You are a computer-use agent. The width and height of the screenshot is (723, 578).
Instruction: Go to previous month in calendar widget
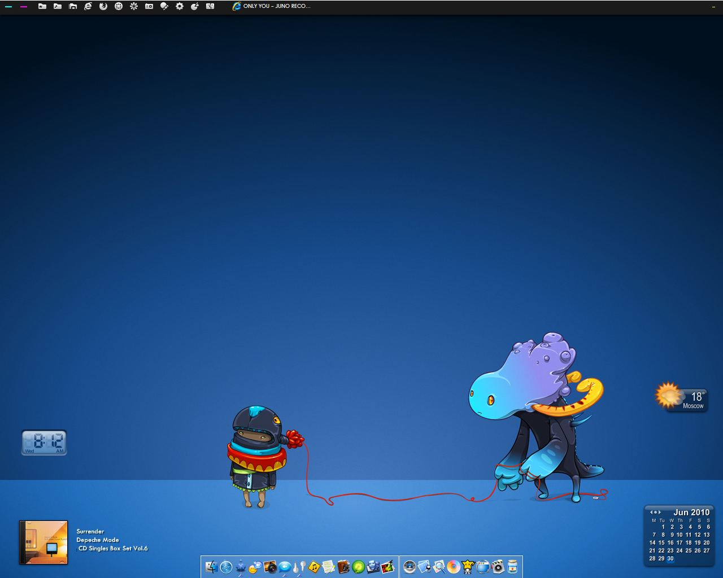(x=651, y=513)
